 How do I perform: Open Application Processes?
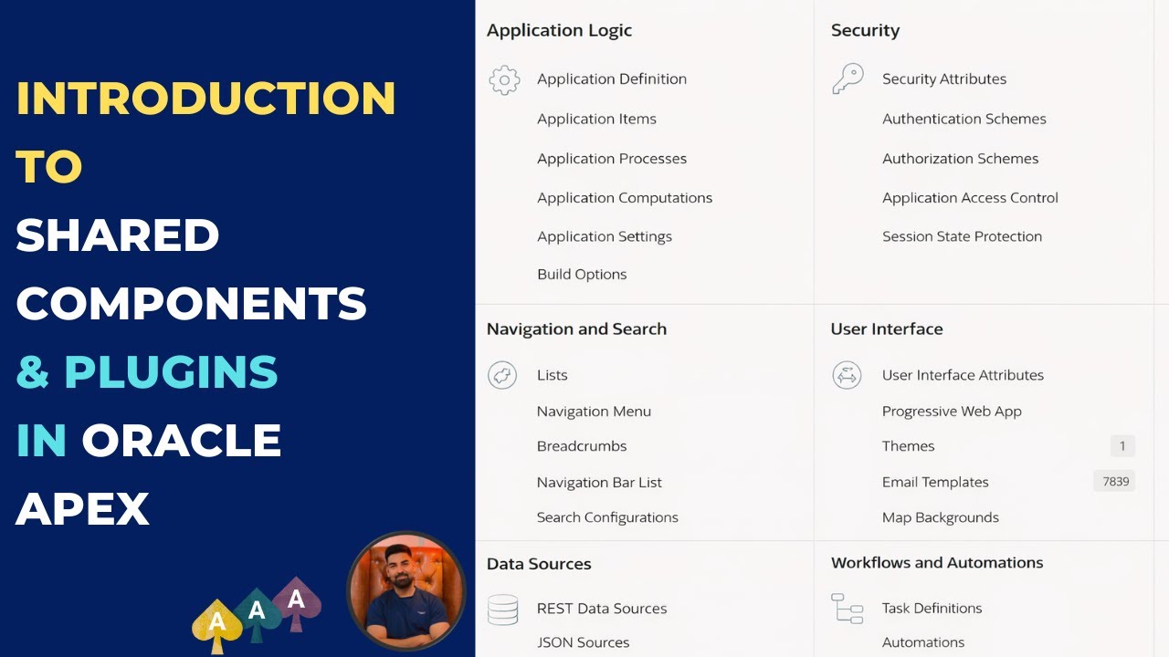[612, 159]
